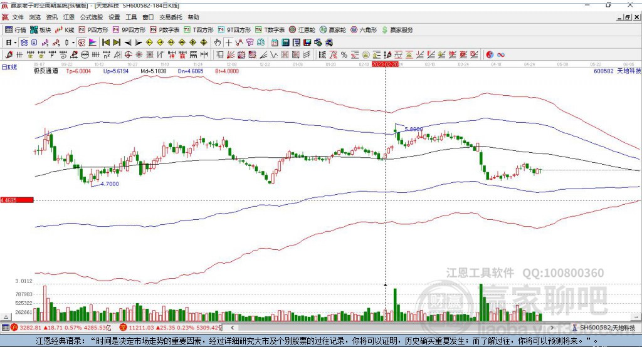Click the 4.4695 red price marker
642x347 pixels.
(17, 200)
